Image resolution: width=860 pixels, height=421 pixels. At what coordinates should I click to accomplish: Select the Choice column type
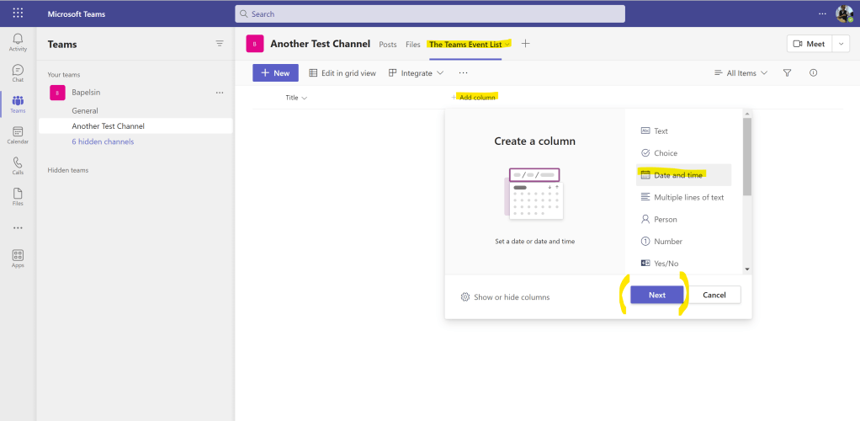(665, 153)
